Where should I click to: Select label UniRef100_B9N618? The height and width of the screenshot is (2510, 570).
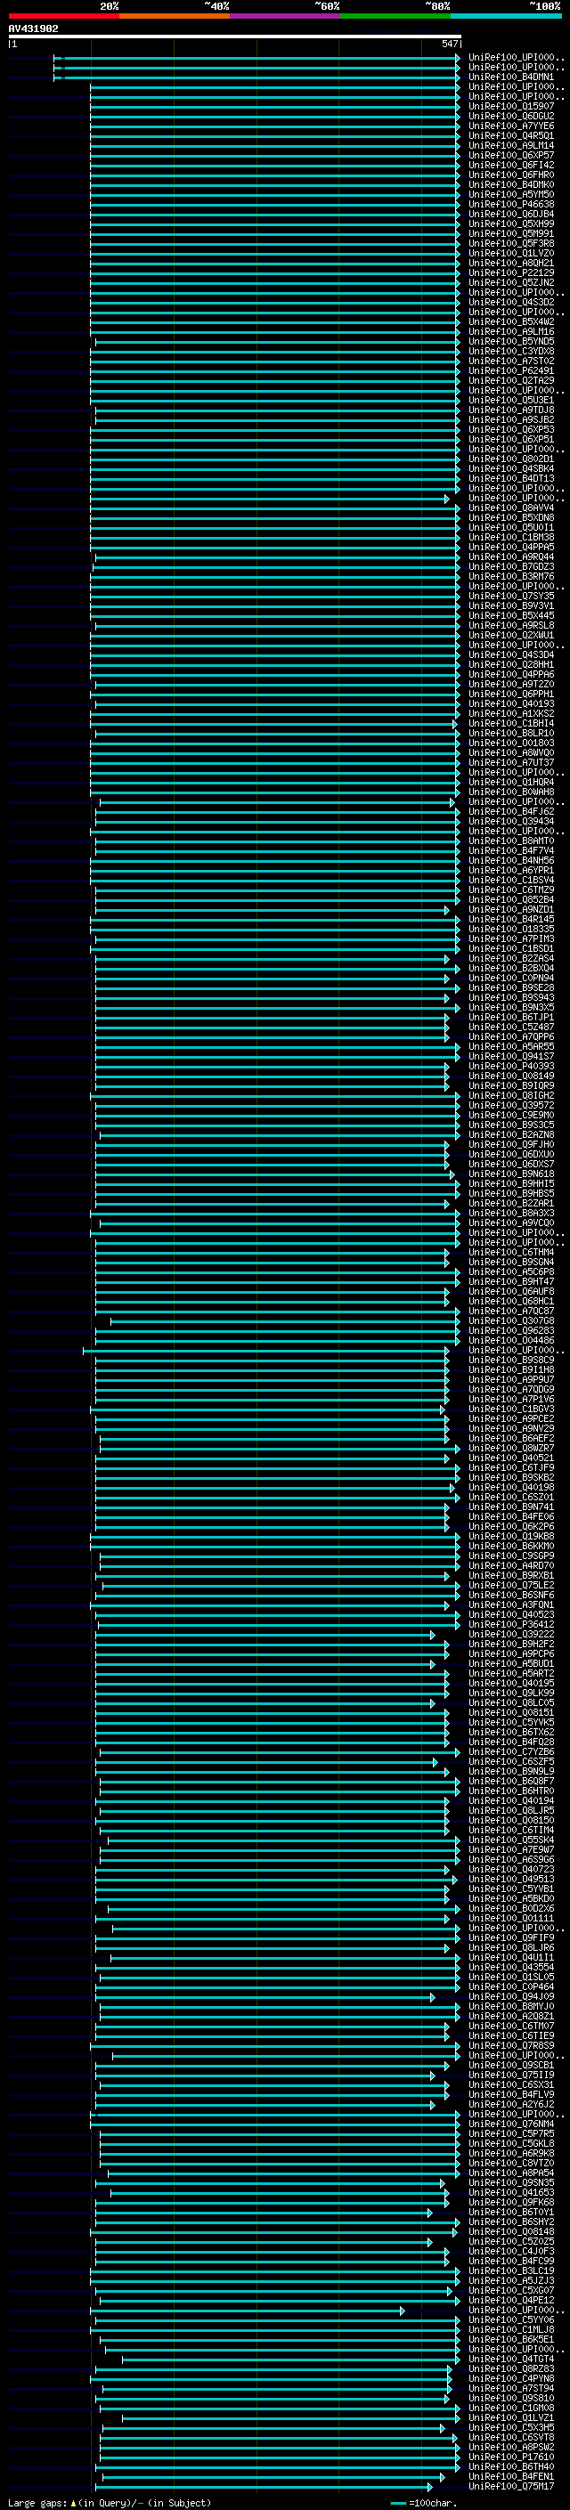coord(511,1174)
